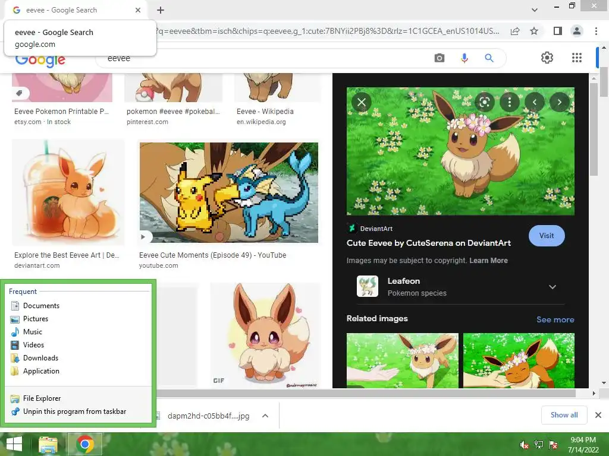Click See more related images
Image resolution: width=609 pixels, height=456 pixels.
click(555, 319)
